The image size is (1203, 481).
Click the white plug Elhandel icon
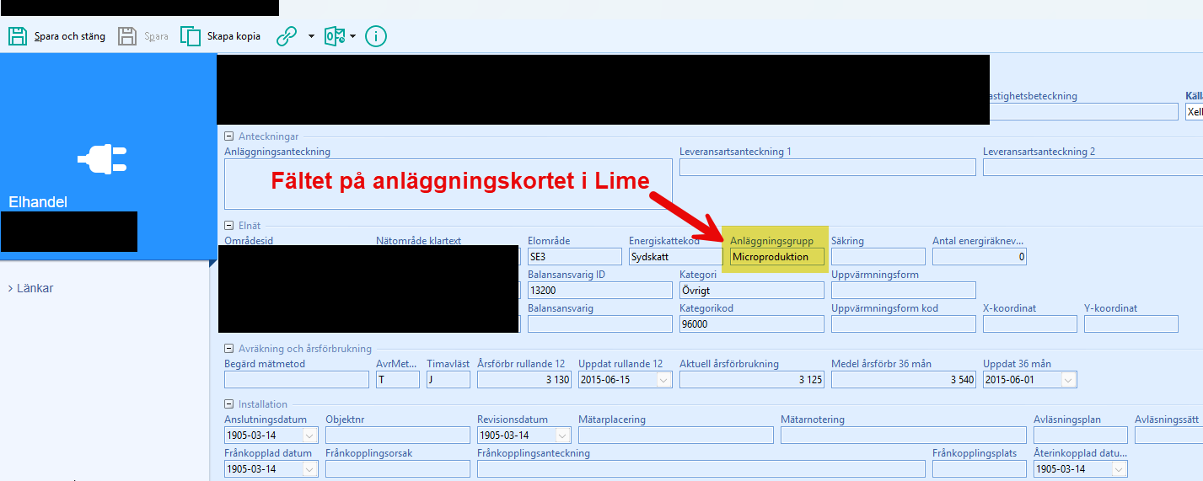102,158
